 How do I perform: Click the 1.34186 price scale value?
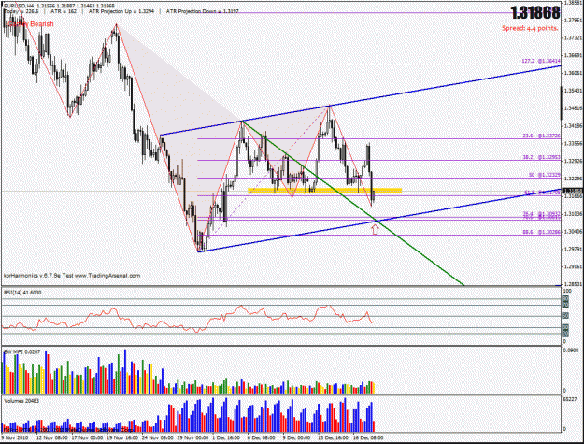pos(573,126)
